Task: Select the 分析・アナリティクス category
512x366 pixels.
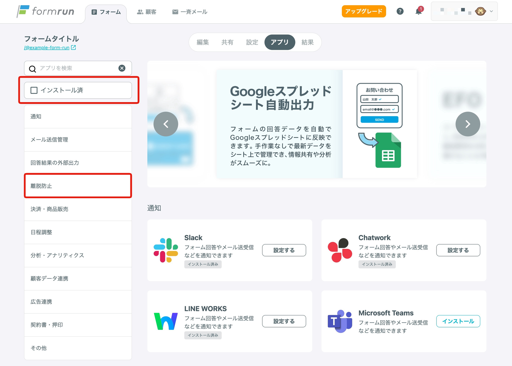Action: click(78, 255)
